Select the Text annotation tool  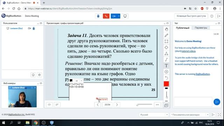(x=166, y=66)
